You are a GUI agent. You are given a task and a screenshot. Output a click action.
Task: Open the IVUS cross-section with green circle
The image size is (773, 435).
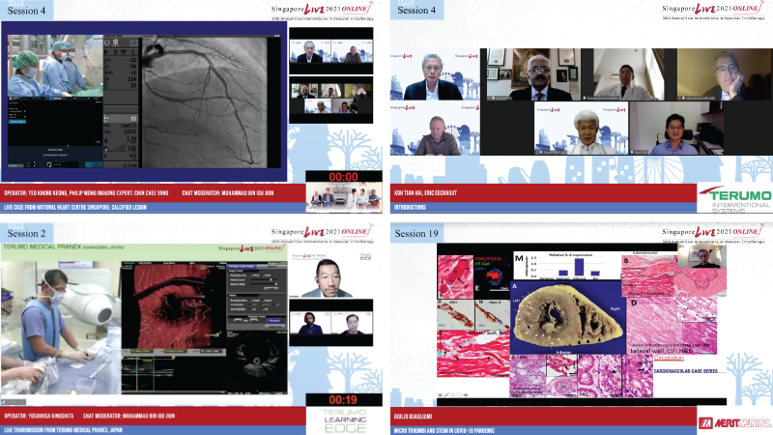[257, 362]
